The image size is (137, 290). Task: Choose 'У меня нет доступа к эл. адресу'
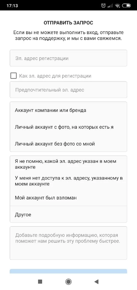point(68,181)
